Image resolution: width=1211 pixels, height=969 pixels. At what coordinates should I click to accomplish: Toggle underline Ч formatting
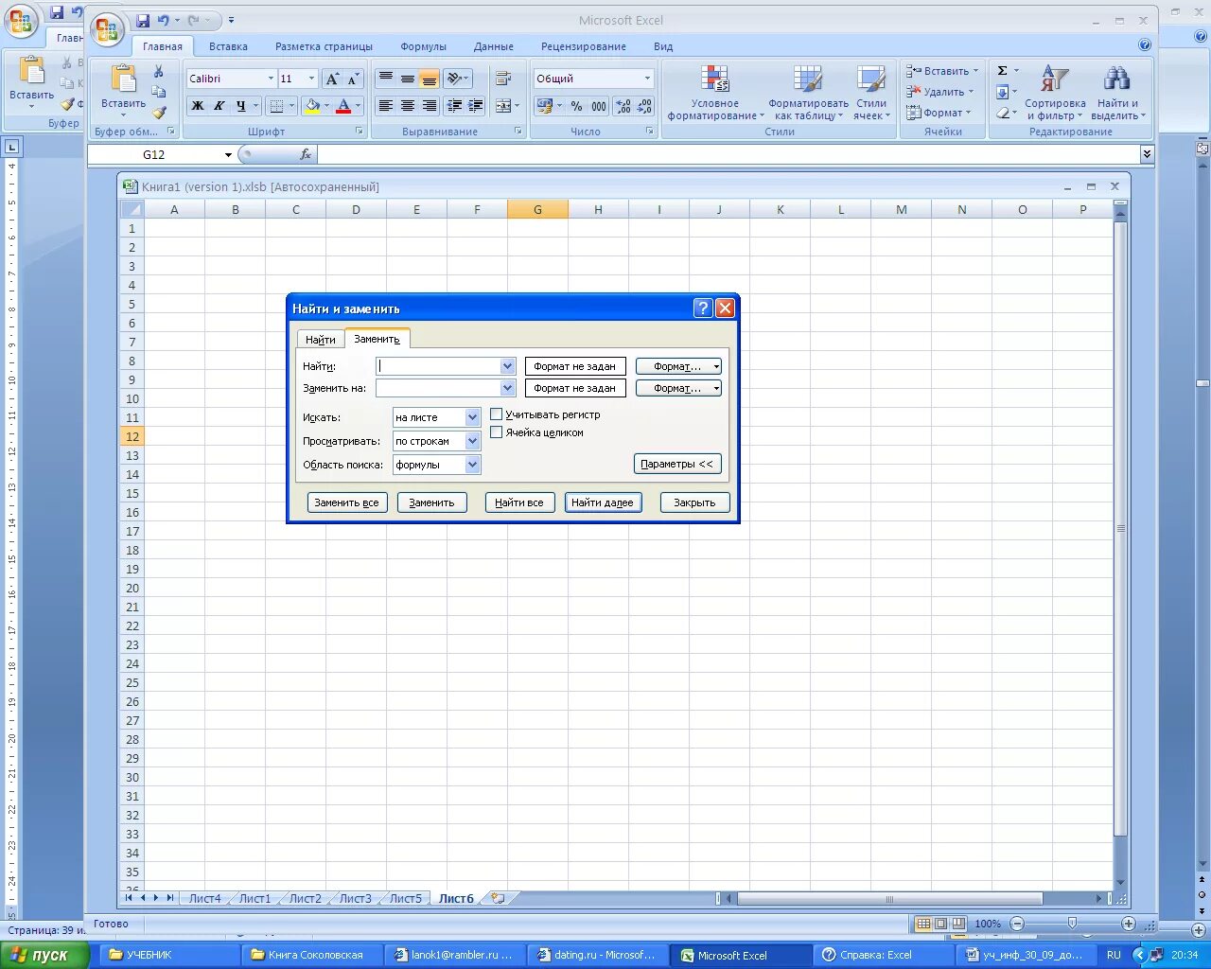click(241, 106)
